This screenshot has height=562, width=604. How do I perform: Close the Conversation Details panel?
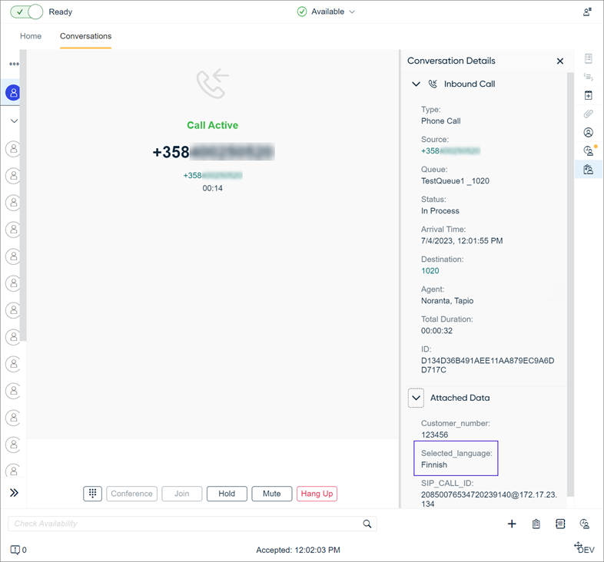tap(560, 61)
